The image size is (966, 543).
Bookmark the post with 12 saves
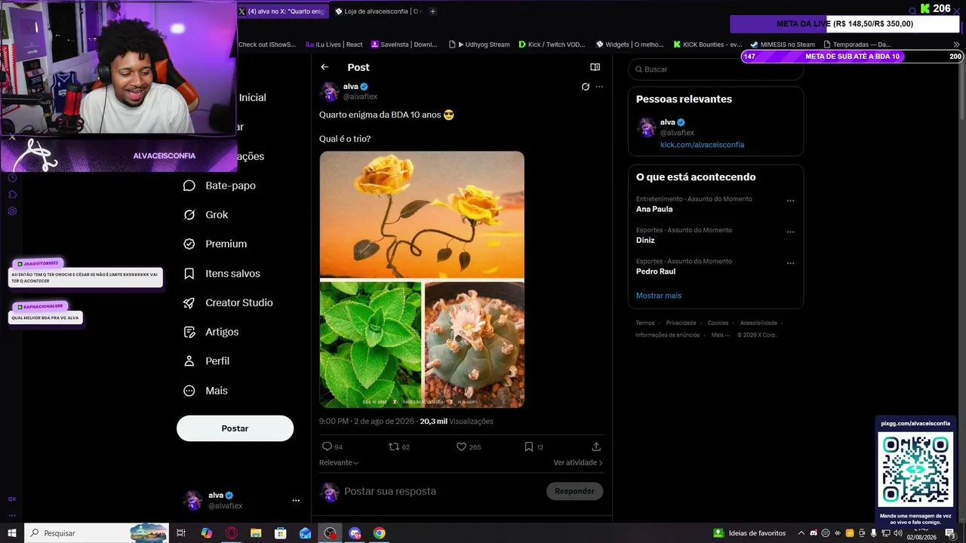(x=528, y=446)
